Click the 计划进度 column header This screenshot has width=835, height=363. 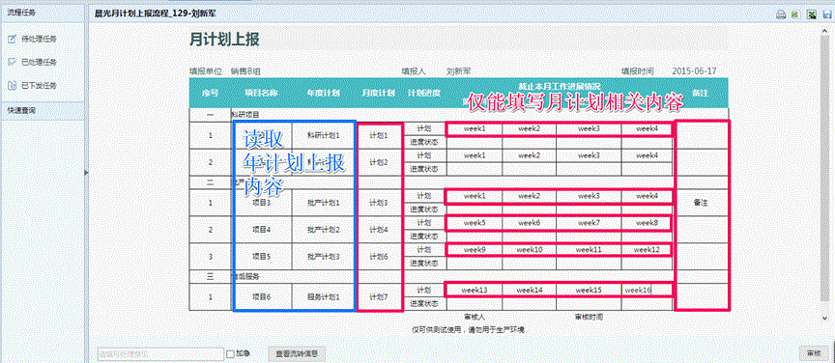[424, 93]
